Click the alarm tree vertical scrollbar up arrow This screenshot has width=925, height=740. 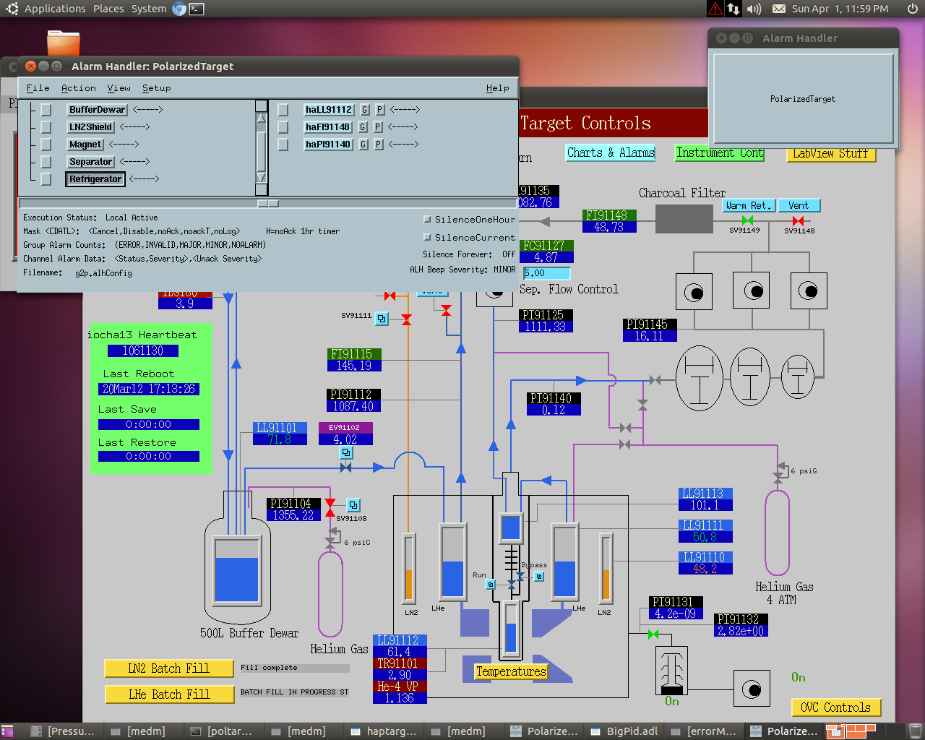pos(262,118)
